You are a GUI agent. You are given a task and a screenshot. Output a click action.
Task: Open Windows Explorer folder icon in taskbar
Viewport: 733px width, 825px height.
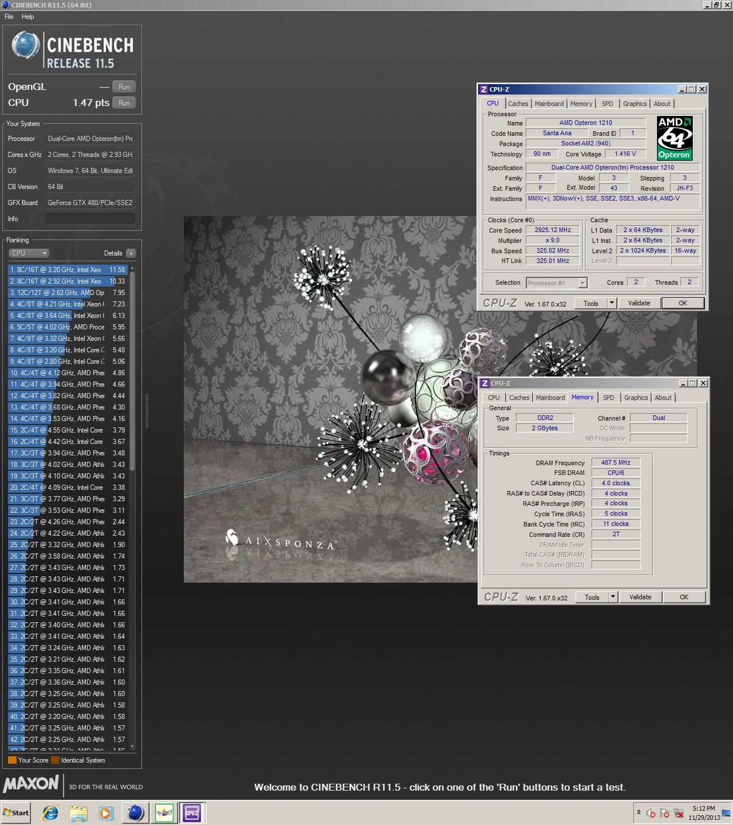point(78,812)
